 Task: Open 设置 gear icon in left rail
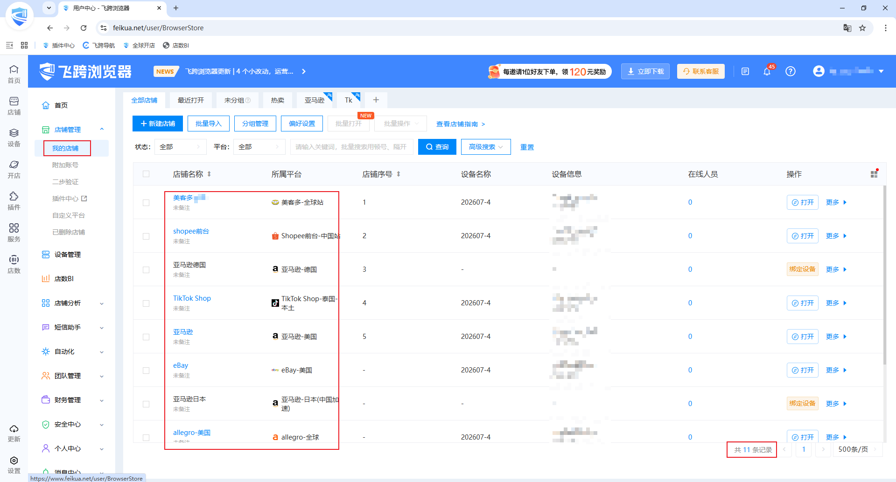[x=14, y=465]
